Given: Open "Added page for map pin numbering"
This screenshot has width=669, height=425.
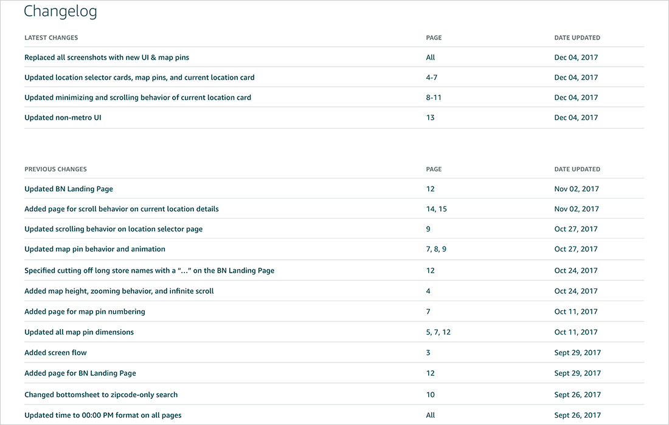Looking at the screenshot, I should point(85,311).
